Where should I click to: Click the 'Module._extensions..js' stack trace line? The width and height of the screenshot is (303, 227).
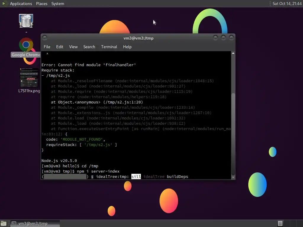(x=131, y=113)
